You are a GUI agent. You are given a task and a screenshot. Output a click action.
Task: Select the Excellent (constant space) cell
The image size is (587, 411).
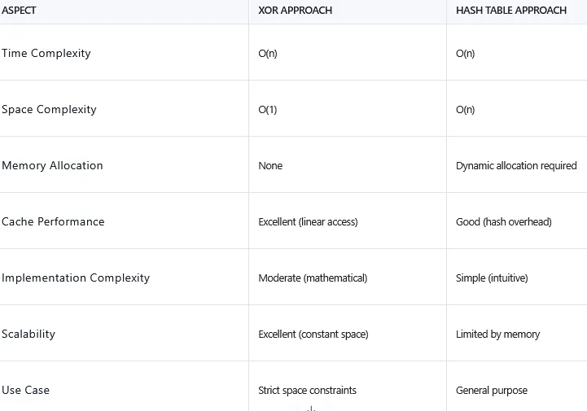(x=313, y=334)
